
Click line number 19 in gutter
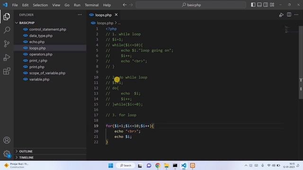pos(96,126)
